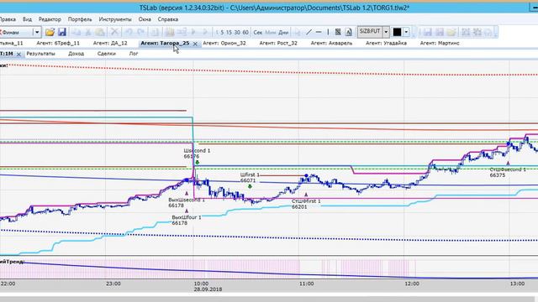Screen dimensions: 538x302
Task: Click the black color swatch
Action: coord(397,32)
